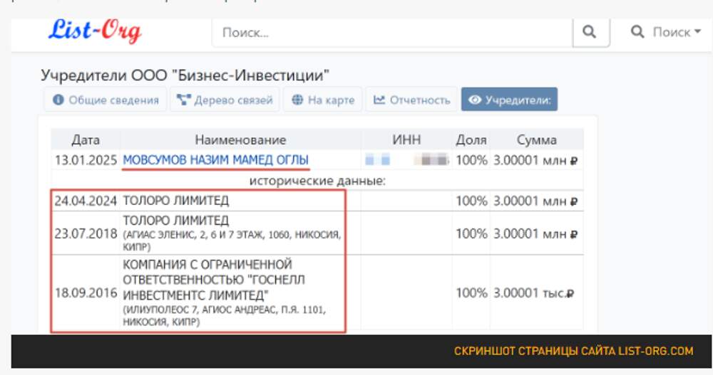Click the ИЛИУПОЛЕОС 7 address text
Image resolution: width=713 pixels, height=375 pixels.
[x=224, y=316]
